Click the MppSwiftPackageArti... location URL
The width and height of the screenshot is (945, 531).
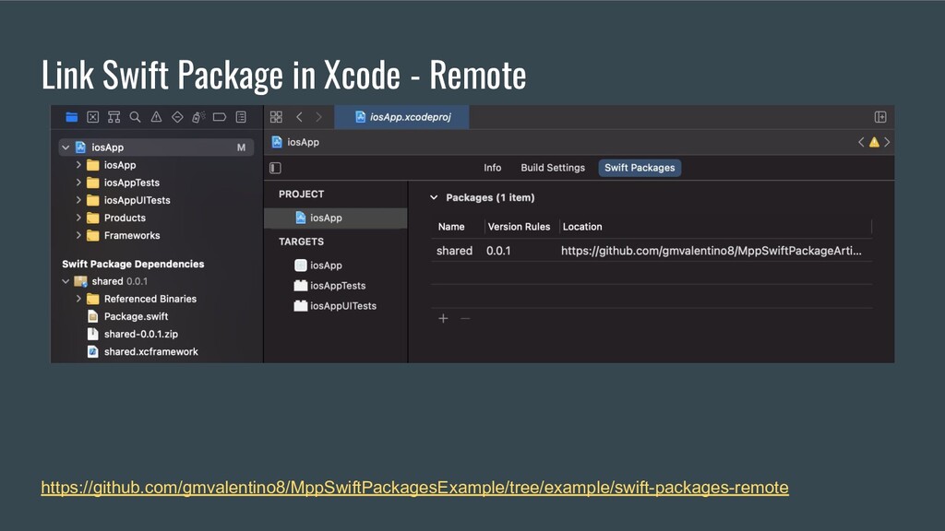point(712,251)
